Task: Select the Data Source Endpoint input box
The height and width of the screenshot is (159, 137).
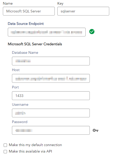Action: click(47, 32)
